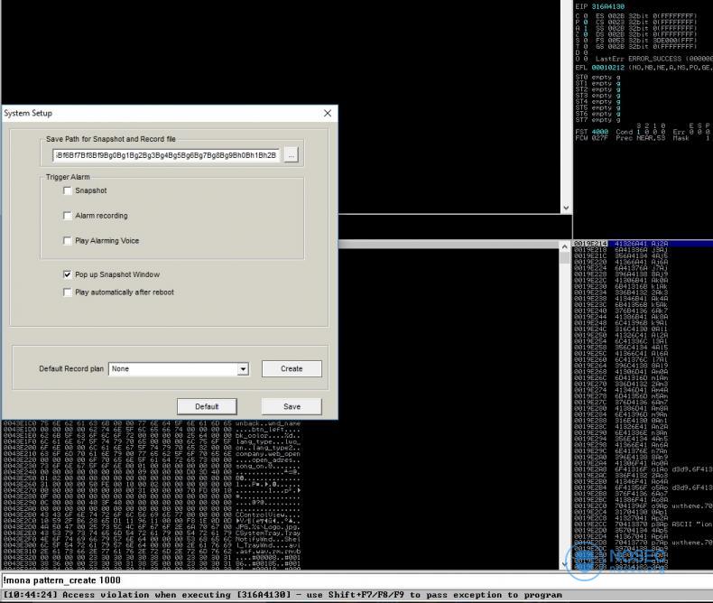This screenshot has width=713, height=603.
Task: Select stack row 0019E214
Action: [643, 244]
